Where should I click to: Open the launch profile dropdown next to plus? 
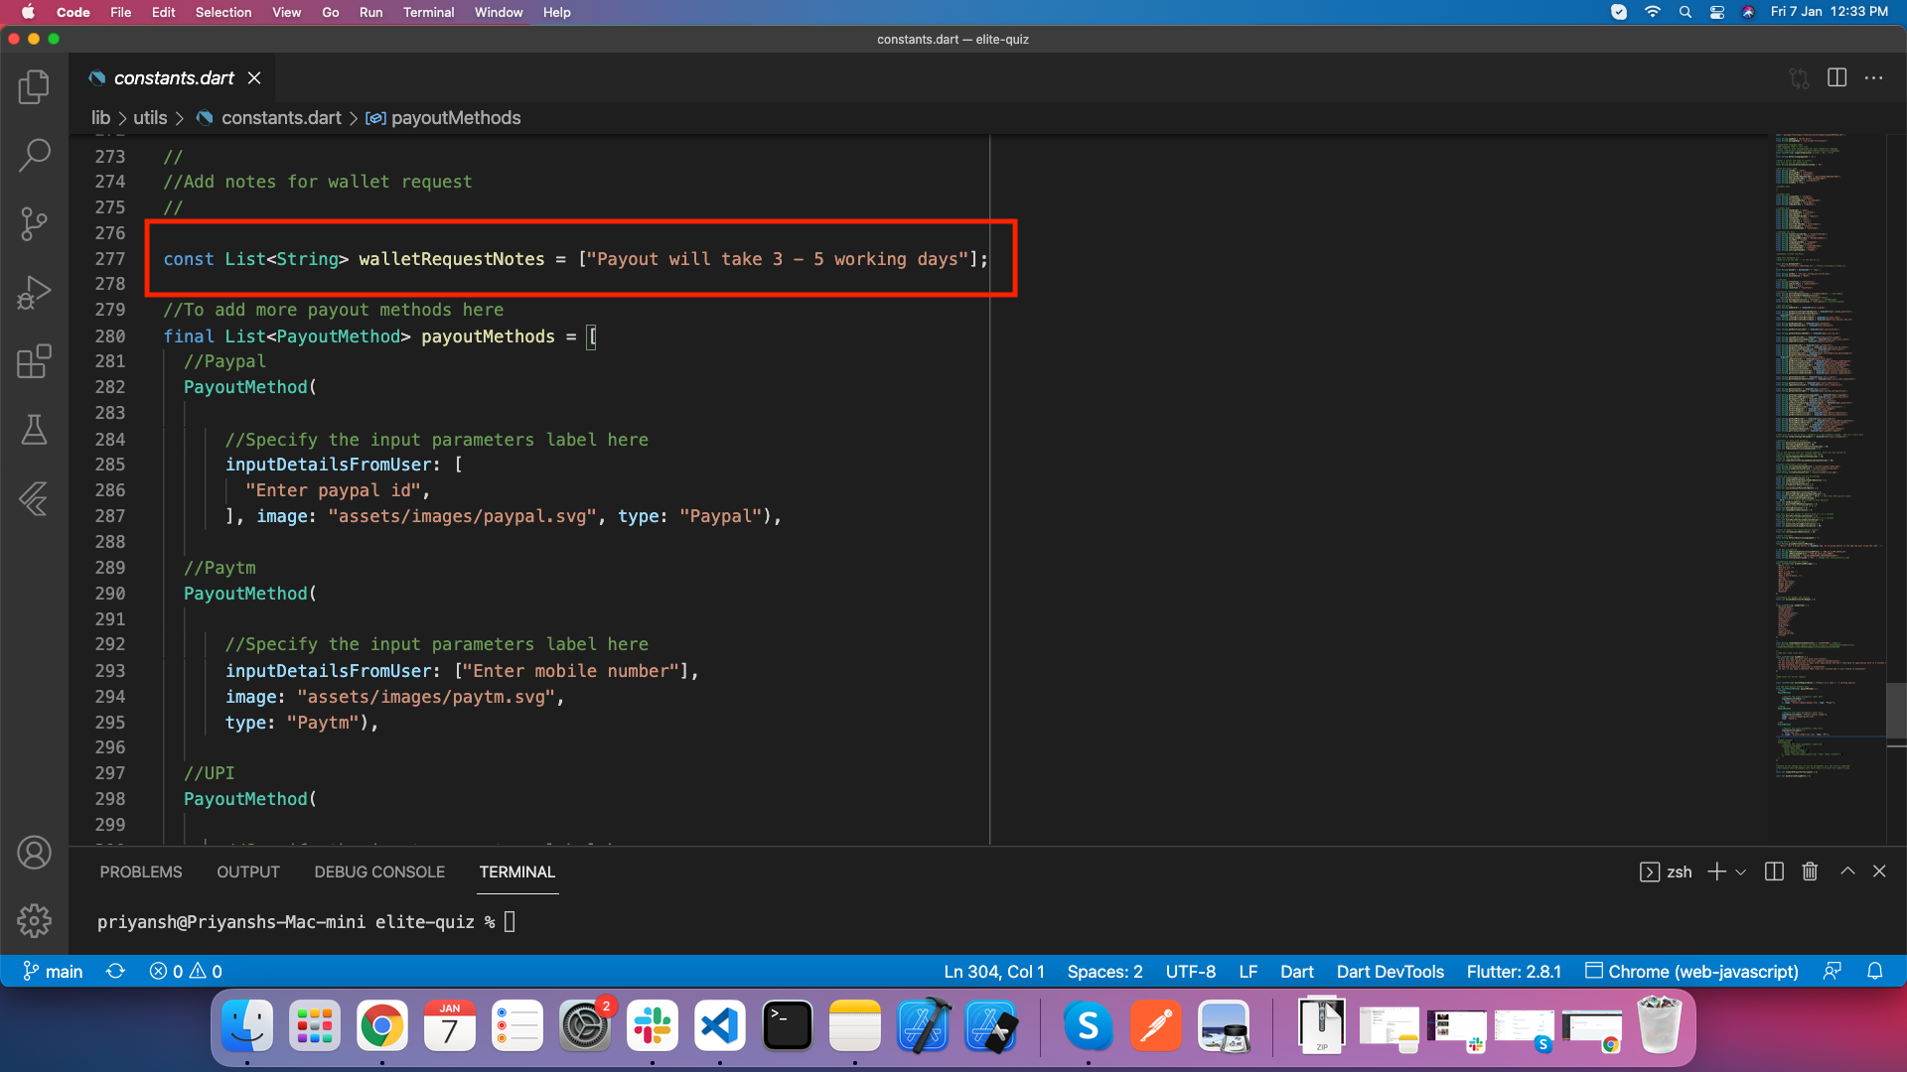1740,872
